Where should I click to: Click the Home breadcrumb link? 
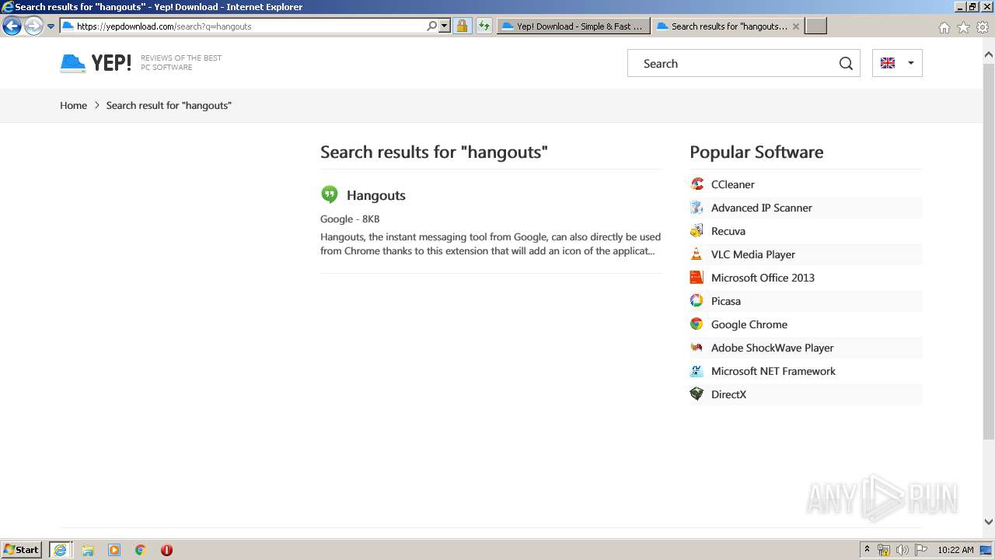[x=73, y=105]
